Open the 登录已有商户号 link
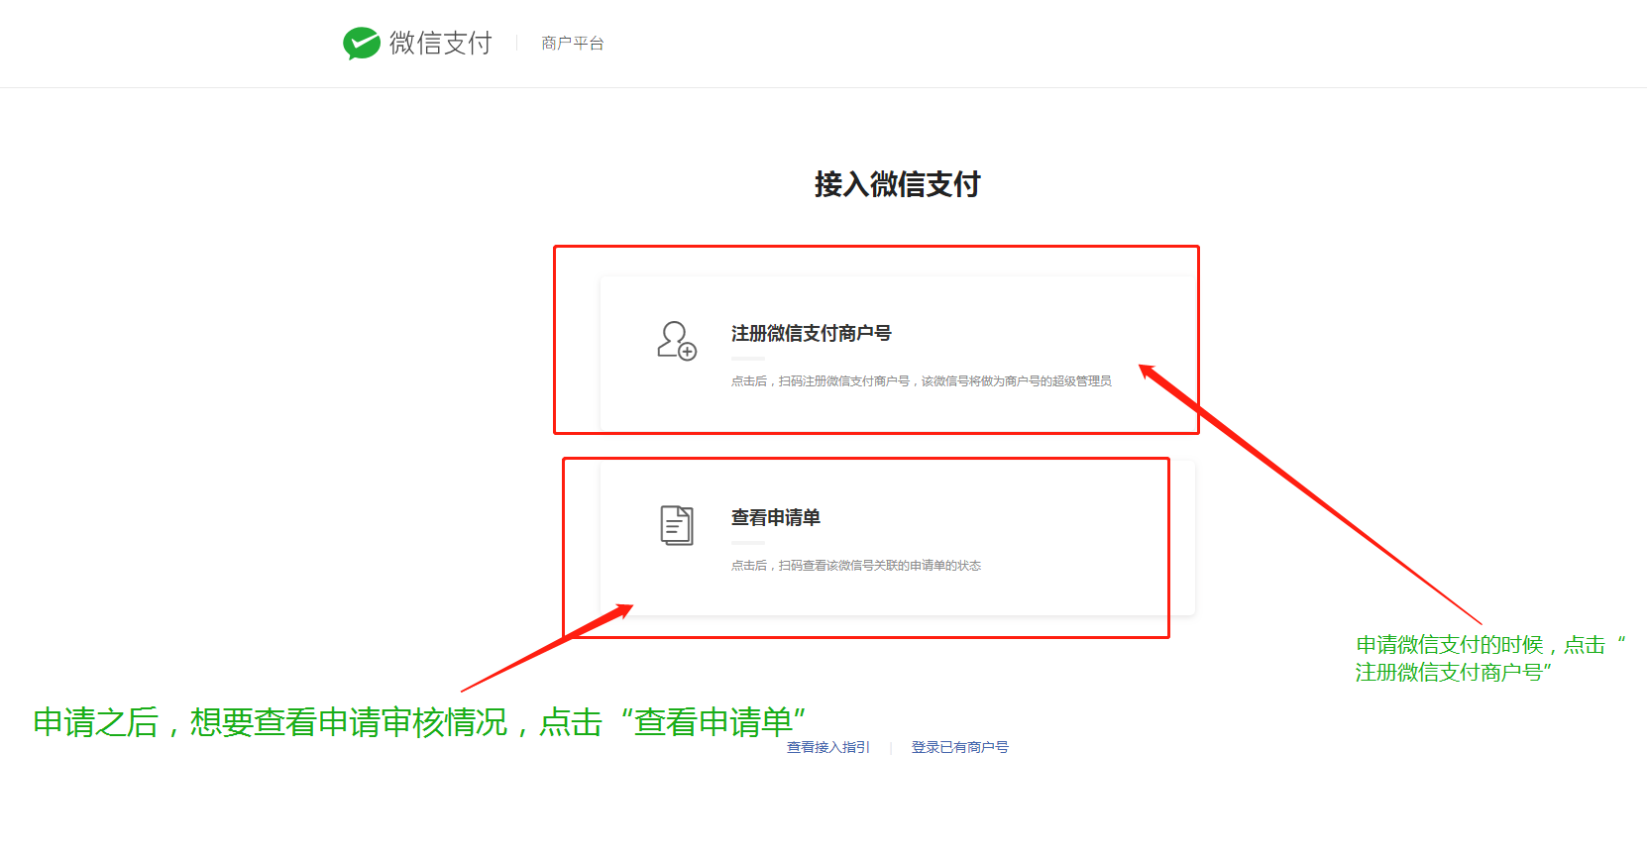The width and height of the screenshot is (1647, 859). [959, 747]
